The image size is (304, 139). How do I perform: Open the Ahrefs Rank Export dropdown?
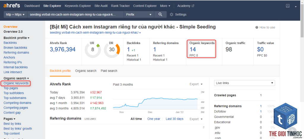pos(196,84)
